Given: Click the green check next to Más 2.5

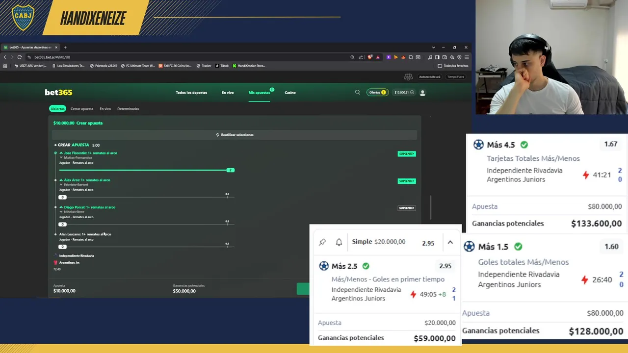Looking at the screenshot, I should [366, 266].
